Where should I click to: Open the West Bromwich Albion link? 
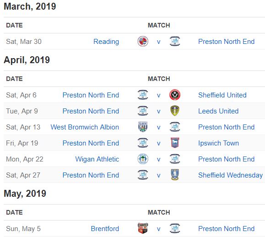tap(85, 127)
